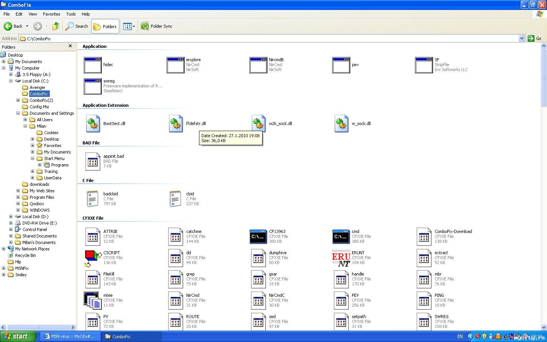The image size is (547, 342).
Task: Select the extract CFXXE file label
Action: [x=441, y=253]
